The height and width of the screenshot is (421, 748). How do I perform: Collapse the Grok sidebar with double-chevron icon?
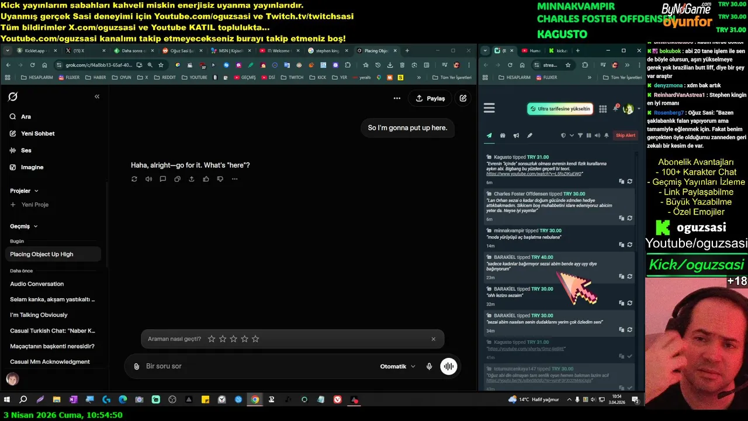[97, 96]
